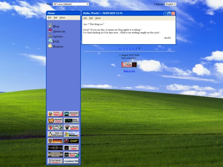Click the black DNF badge
The width and height of the screenshot is (223, 167).
(x=71, y=141)
